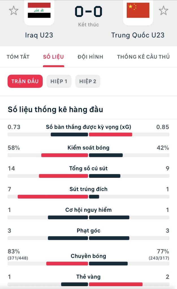
Task: Select the Số liệu tab
Action: [53, 57]
